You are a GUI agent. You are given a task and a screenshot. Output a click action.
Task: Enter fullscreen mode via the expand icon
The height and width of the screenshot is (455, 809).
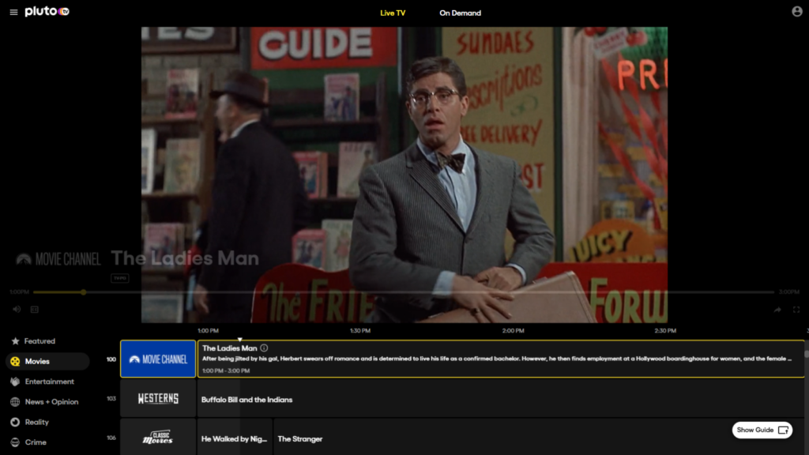(x=796, y=310)
